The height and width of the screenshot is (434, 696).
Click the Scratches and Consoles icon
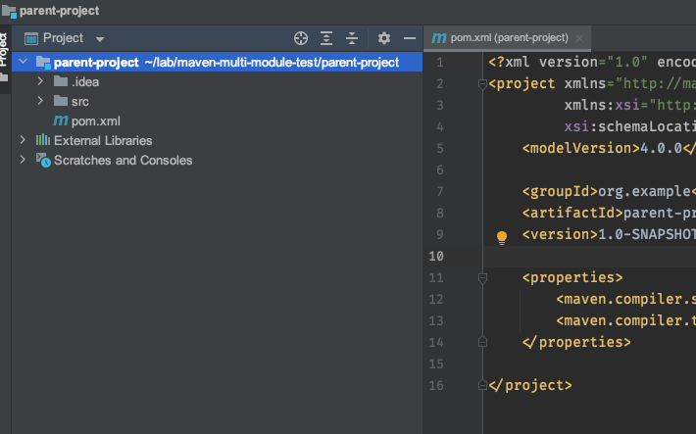pyautogui.click(x=43, y=161)
